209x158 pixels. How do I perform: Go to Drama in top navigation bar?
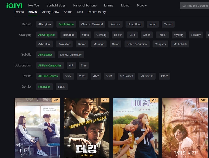(109, 6)
